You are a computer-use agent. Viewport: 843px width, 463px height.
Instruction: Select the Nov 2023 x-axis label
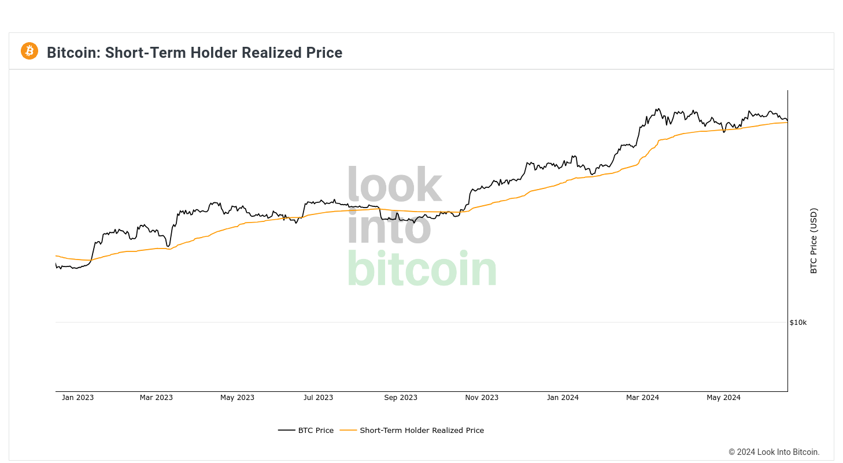click(x=482, y=398)
